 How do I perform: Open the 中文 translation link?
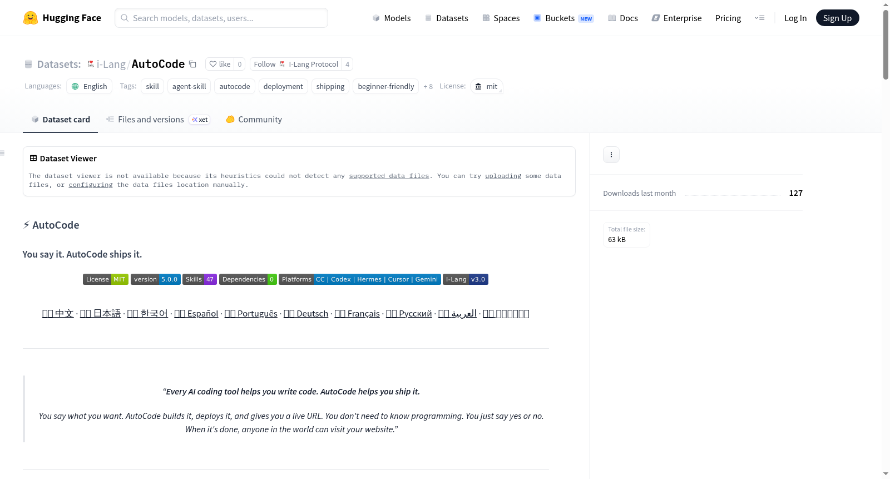[58, 314]
